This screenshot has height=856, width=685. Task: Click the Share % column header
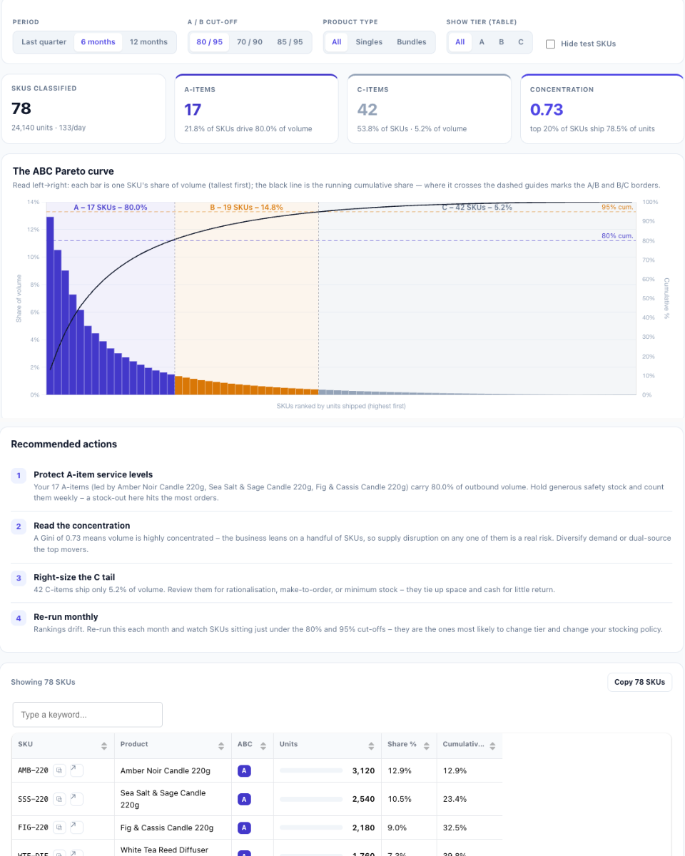pos(408,745)
